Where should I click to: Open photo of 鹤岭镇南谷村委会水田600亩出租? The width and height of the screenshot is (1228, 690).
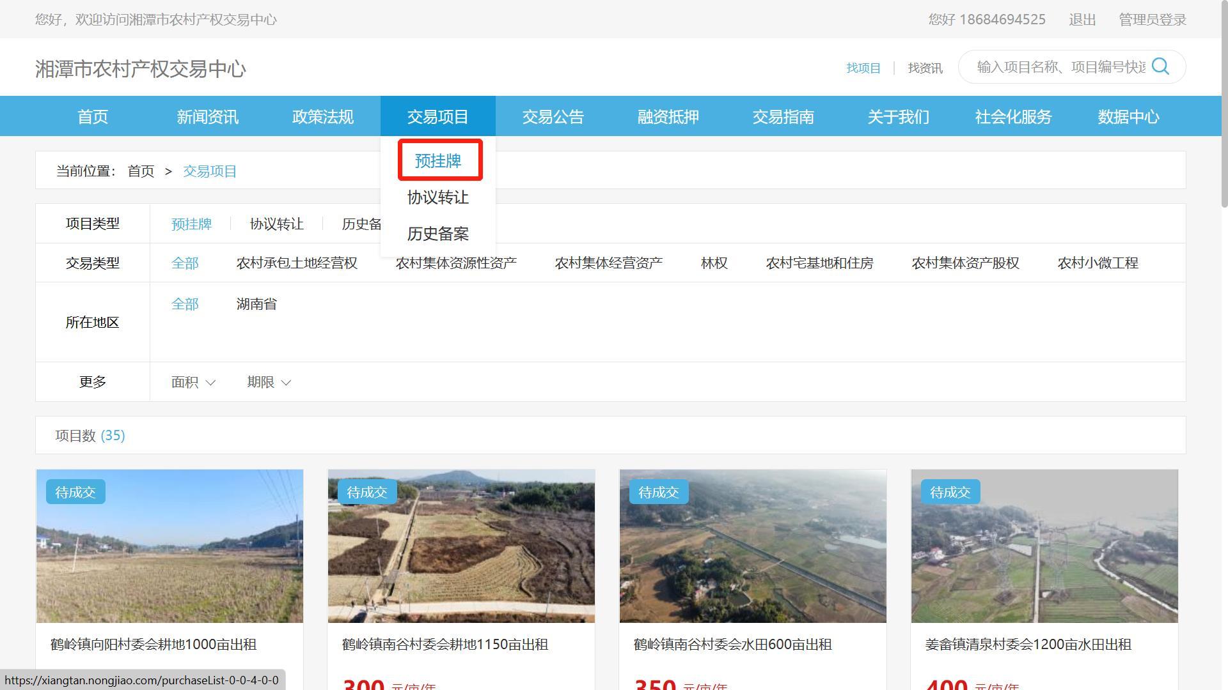753,546
